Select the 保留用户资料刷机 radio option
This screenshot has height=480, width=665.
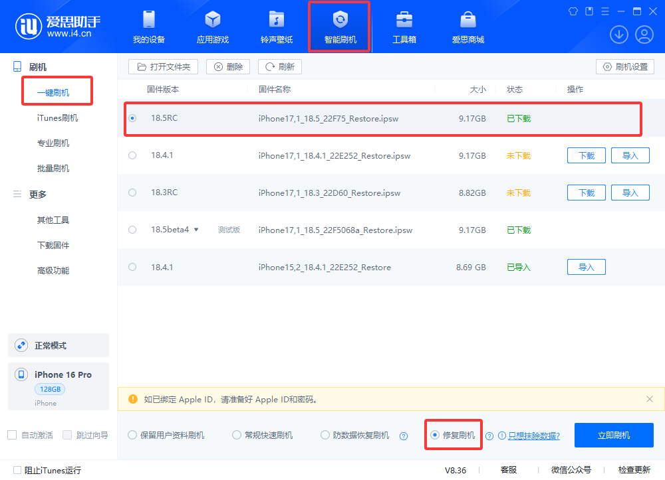(x=132, y=436)
